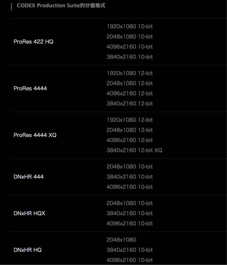Select the ProRes 422 HQ row label

[x=33, y=42]
